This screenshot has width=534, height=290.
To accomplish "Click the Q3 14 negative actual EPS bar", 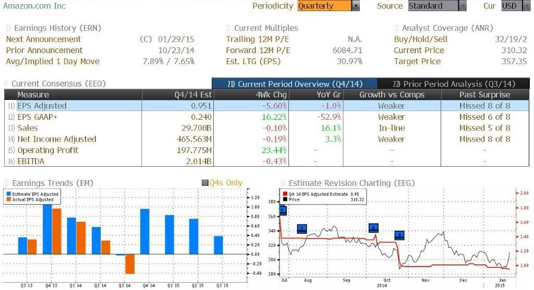I will click(x=130, y=264).
